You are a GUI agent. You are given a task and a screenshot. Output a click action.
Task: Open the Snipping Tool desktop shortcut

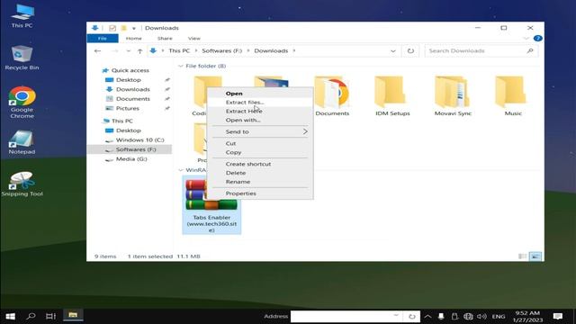pyautogui.click(x=22, y=184)
